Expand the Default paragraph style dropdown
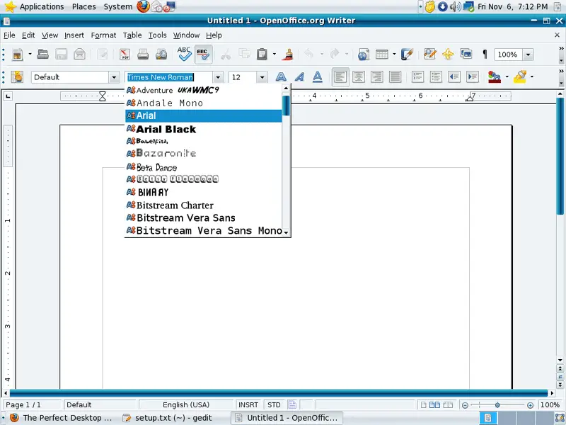The image size is (566, 425). (x=114, y=77)
